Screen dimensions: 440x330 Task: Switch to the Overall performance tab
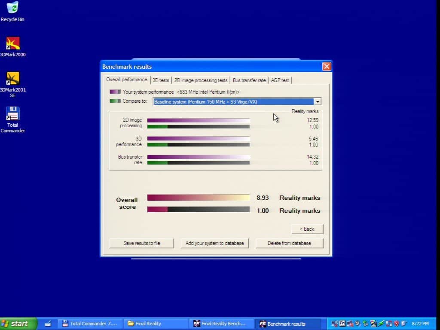127,79
